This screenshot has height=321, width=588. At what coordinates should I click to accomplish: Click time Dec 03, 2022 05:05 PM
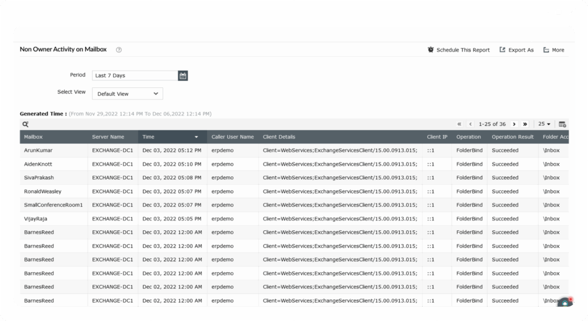coord(172,219)
